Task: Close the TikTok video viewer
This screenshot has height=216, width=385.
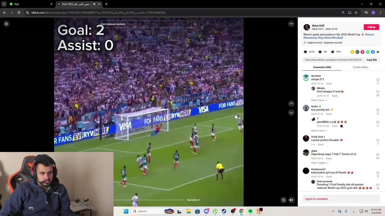Action: click(x=6, y=24)
